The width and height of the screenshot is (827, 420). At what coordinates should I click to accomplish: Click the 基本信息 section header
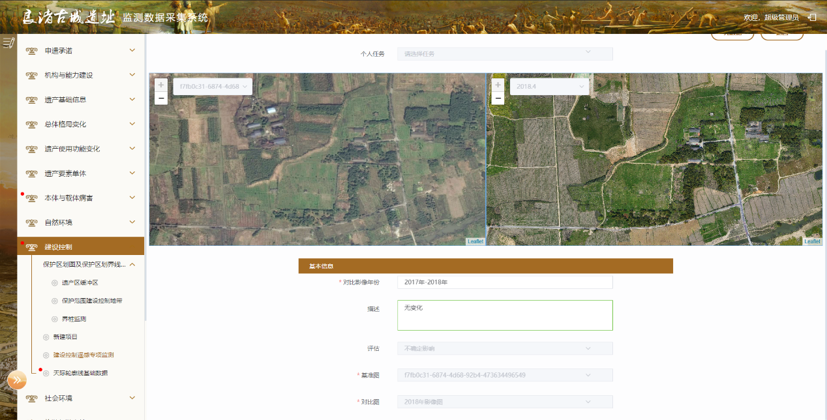[x=486, y=266]
